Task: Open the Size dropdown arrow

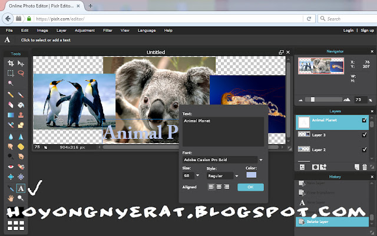Action: [x=198, y=176]
